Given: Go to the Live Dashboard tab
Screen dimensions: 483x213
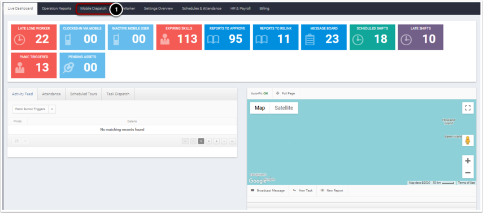Looking at the screenshot, I should click(x=20, y=8).
